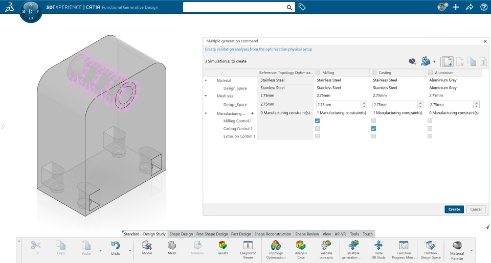
Task: Launch the Analysis Case command
Action: click(x=301, y=250)
